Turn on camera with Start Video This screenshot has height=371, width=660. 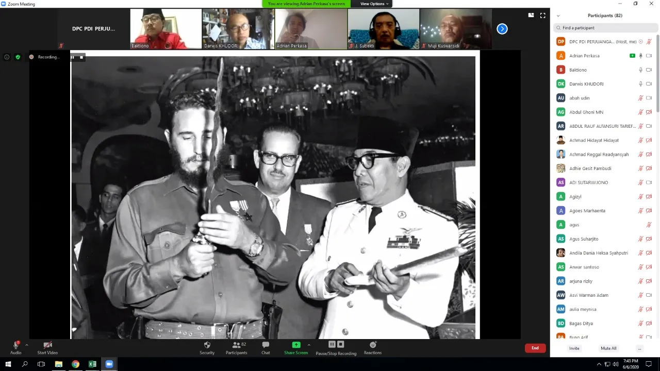47,348
